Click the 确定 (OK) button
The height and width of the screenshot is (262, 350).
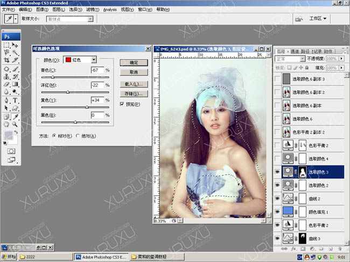coord(134,62)
